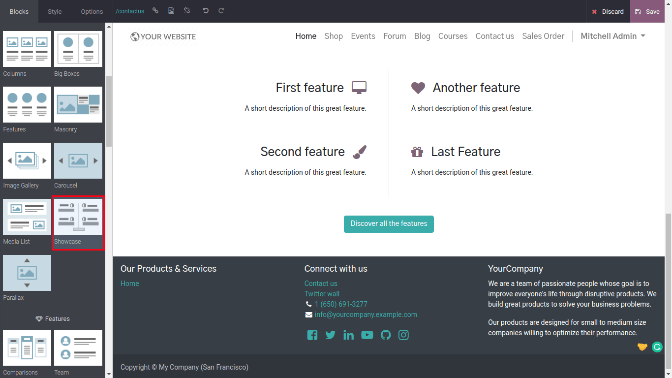Screen dimensions: 672x378
Task: Click the Grammarly extension icon
Action: coord(657,347)
